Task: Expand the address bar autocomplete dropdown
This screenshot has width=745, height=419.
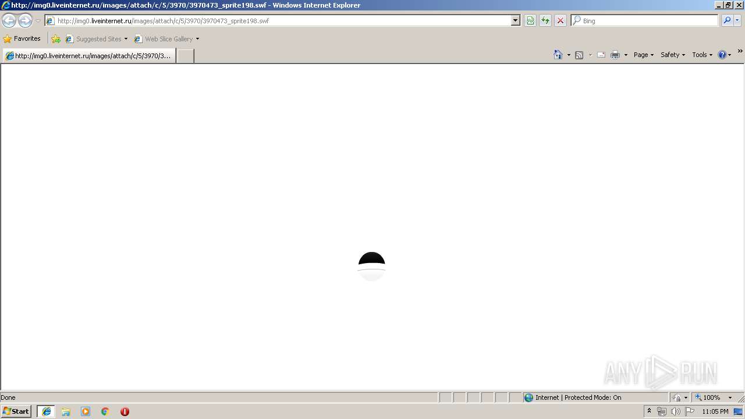Action: [516, 21]
